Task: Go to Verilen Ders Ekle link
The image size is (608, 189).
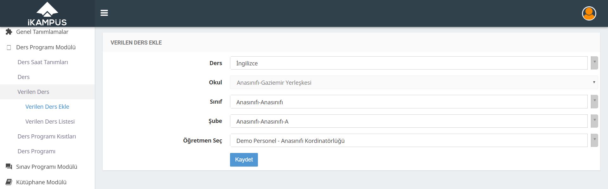Action: [47, 107]
